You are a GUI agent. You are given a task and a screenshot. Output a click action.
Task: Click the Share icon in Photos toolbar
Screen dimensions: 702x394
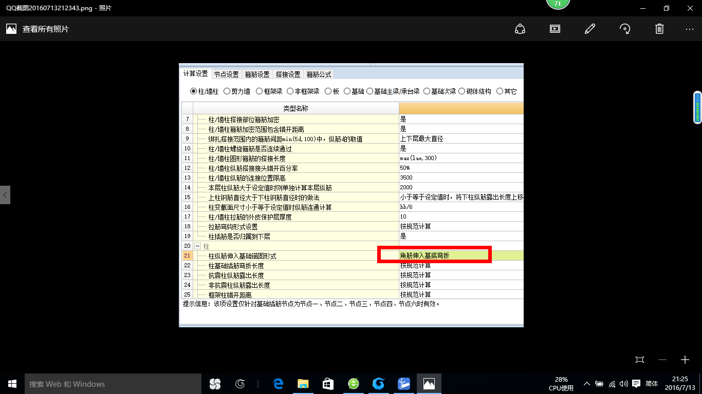coord(520,29)
